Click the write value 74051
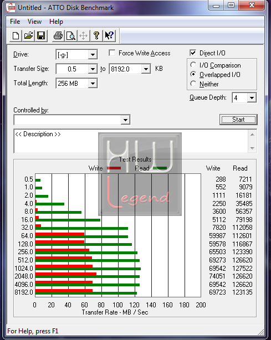The width and height of the screenshot is (271, 340). pos(217,276)
